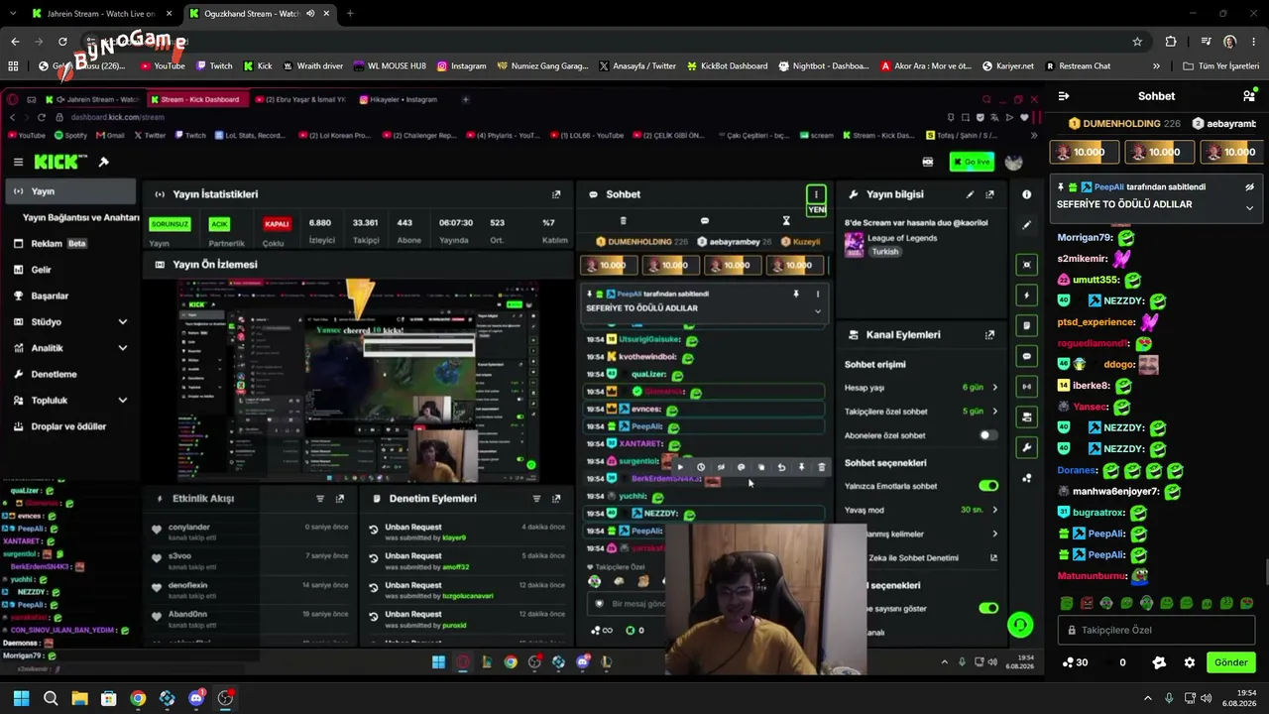Screen dimensions: 1269x714
Task: Hide the pinned message in stream chat
Action: (1250, 186)
